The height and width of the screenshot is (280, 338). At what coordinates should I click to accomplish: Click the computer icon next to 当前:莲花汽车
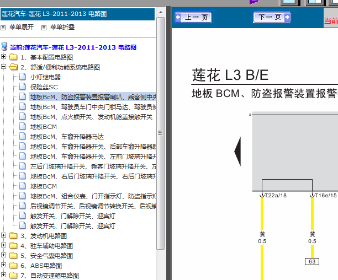pos(4,46)
